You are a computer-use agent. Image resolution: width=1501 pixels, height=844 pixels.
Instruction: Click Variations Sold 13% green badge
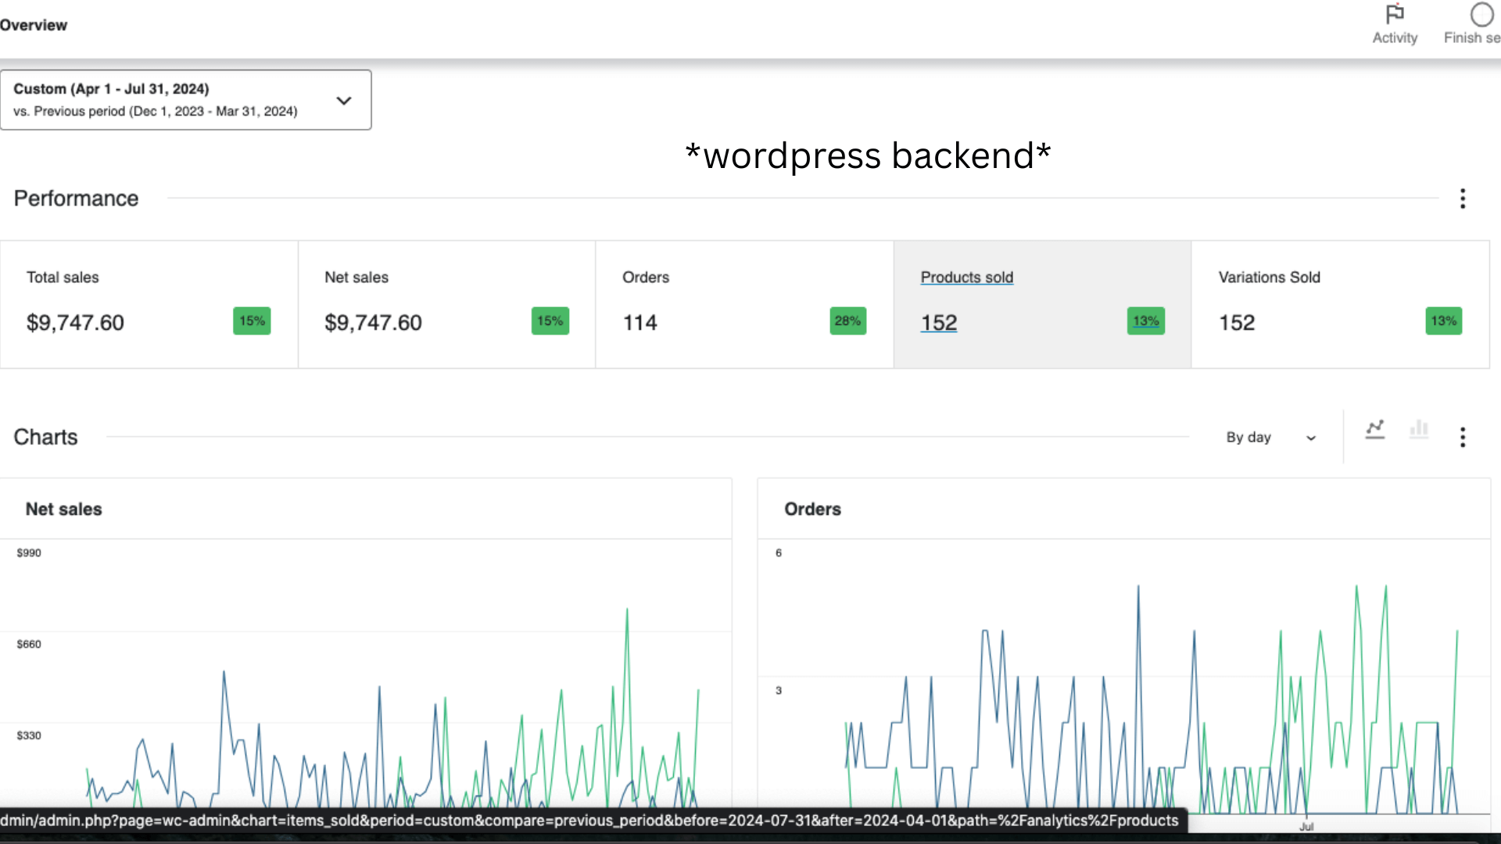point(1443,321)
